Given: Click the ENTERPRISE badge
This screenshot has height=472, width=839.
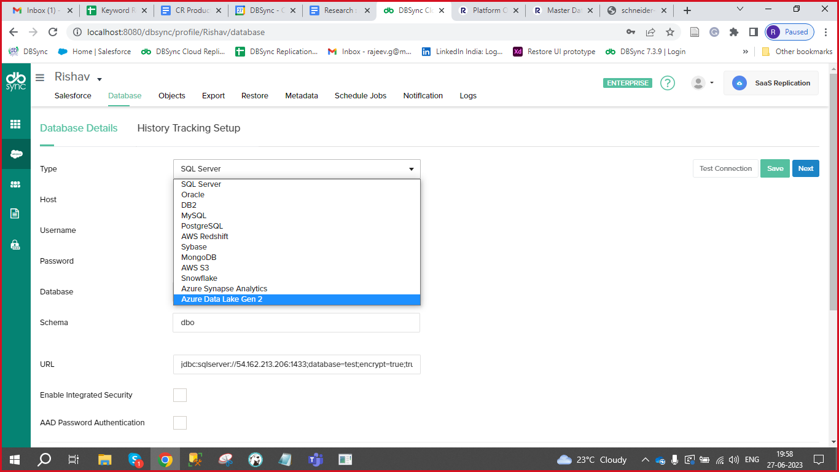Looking at the screenshot, I should (x=628, y=83).
